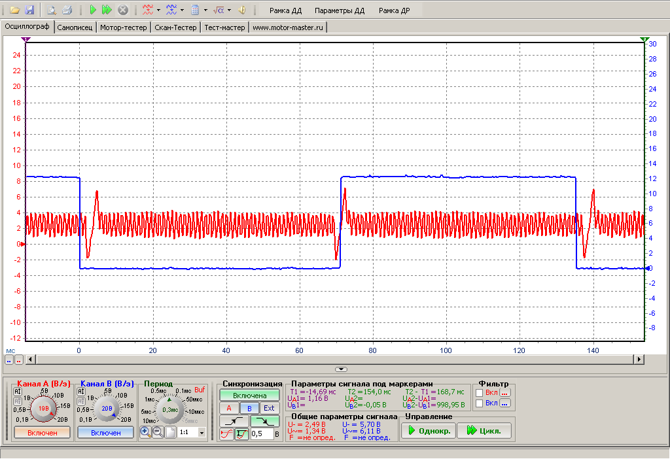Open the 1:1 scale dropdown
Viewport: 670px width, 459px height.
point(202,433)
